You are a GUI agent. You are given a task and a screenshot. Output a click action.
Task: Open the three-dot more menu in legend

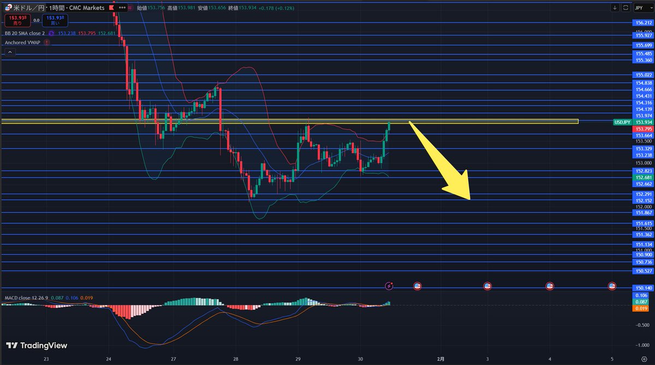122,8
